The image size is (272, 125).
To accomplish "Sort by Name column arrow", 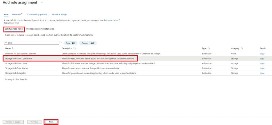I will tap(13, 48).
